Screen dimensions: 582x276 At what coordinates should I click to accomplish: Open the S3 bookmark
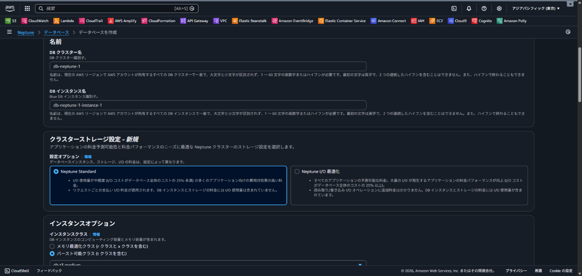11,21
